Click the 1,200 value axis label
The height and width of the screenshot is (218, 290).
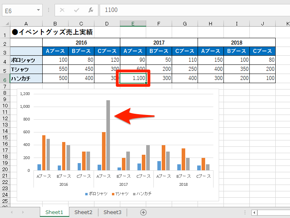[x=25, y=94]
